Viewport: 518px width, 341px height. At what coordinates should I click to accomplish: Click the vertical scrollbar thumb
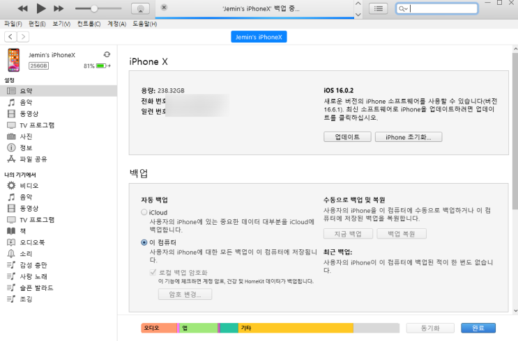click(515, 131)
